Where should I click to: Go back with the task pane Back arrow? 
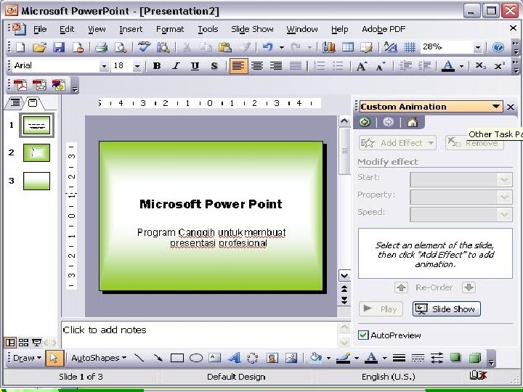(x=365, y=123)
